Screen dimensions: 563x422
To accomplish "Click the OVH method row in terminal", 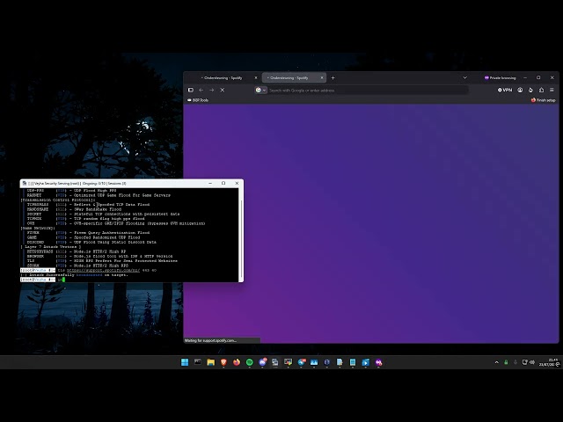I will click(x=116, y=223).
